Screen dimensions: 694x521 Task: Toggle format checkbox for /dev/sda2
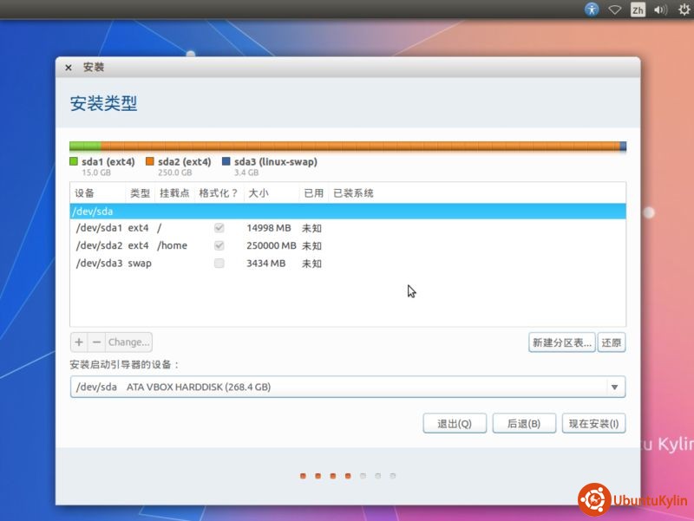219,245
